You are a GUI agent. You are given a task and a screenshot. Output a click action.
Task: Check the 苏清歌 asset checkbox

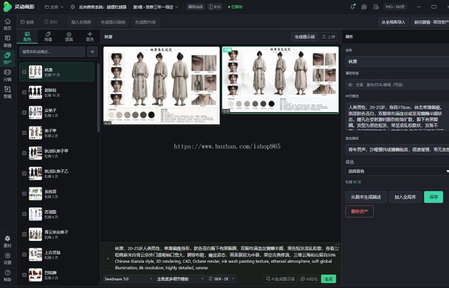click(25, 214)
